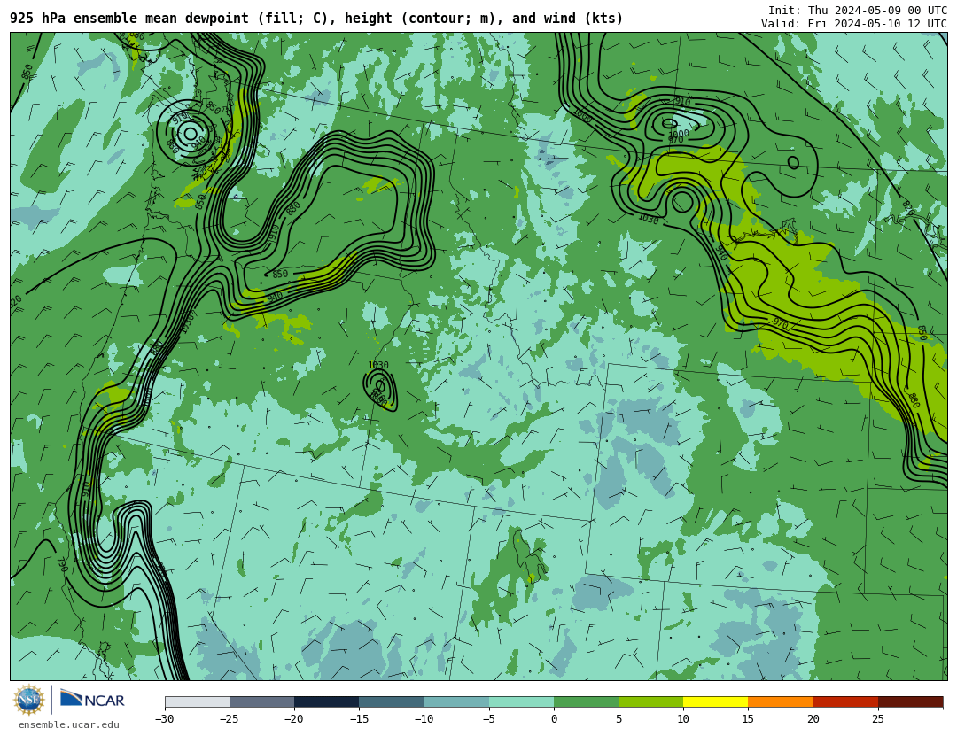
Task: Click the -30 colorbar tick label
Action: (x=165, y=719)
